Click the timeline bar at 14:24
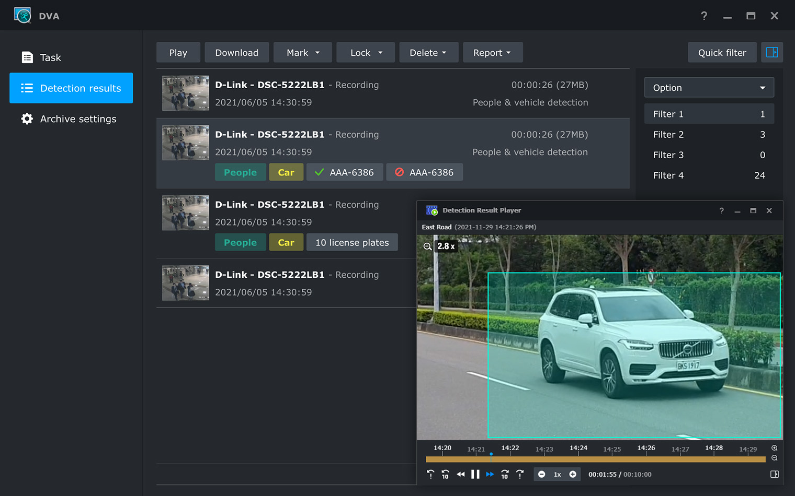 click(x=578, y=459)
